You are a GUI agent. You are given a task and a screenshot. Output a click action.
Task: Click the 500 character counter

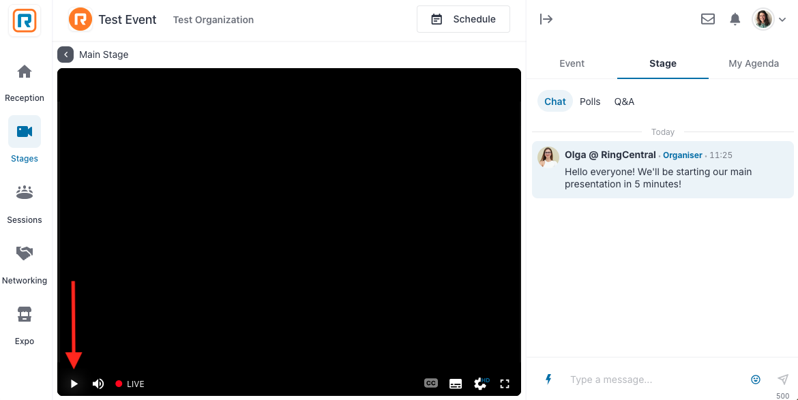[783, 395]
